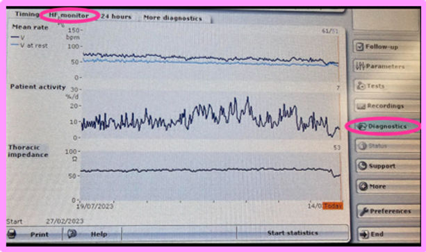This screenshot has width=426, height=252.
Task: Click the thoracic impedance value 53
Action: 337,148
